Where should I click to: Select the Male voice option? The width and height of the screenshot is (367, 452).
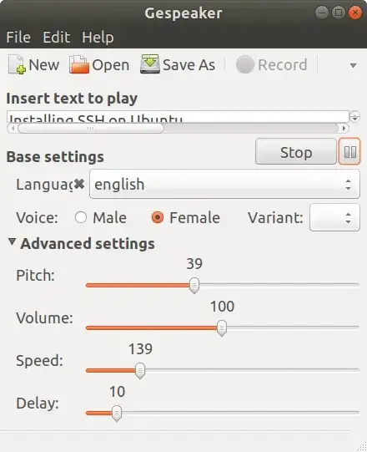[x=81, y=217]
